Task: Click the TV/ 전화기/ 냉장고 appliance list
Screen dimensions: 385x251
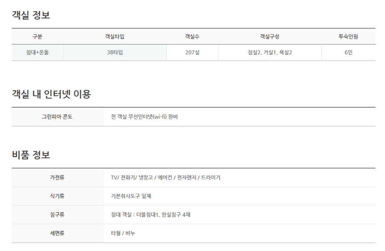Action: point(165,178)
